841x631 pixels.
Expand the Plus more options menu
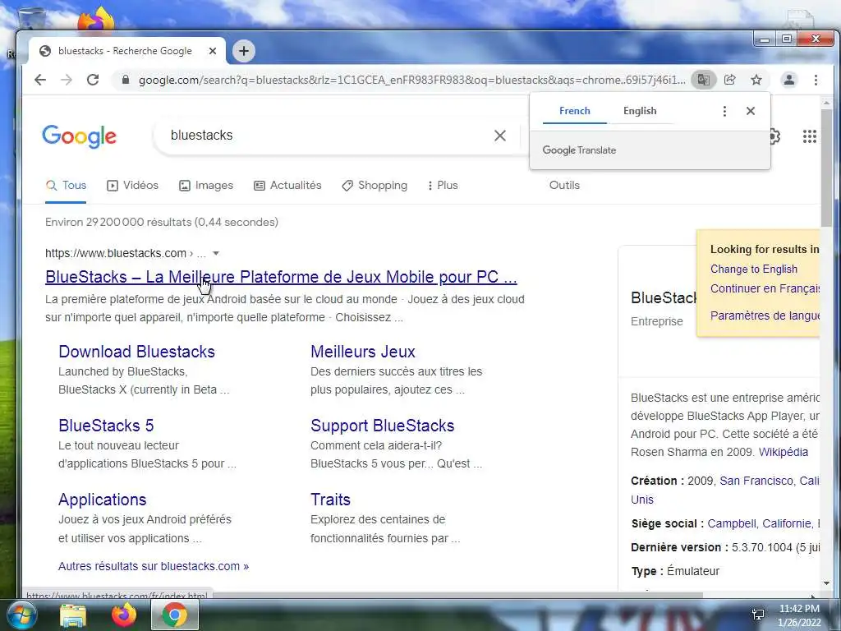443,186
